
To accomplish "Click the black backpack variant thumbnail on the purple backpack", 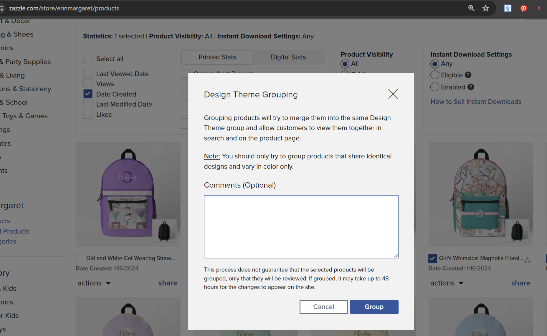I will [x=164, y=231].
